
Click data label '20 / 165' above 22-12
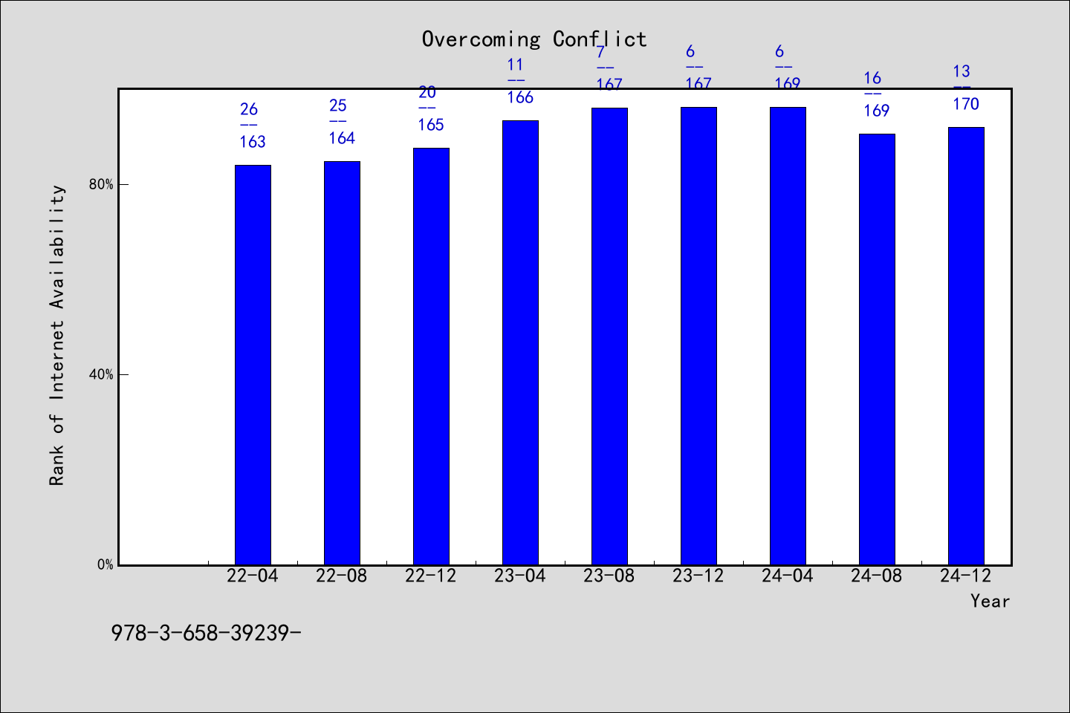pos(431,108)
